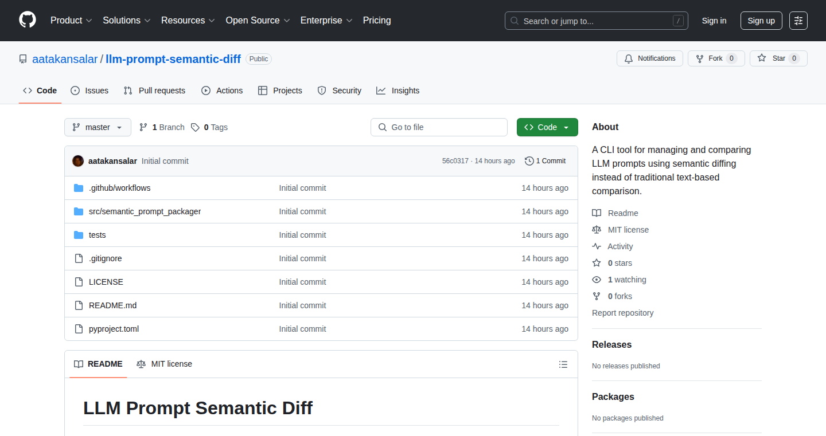Open the README.md file
The image size is (826, 436).
(x=112, y=305)
